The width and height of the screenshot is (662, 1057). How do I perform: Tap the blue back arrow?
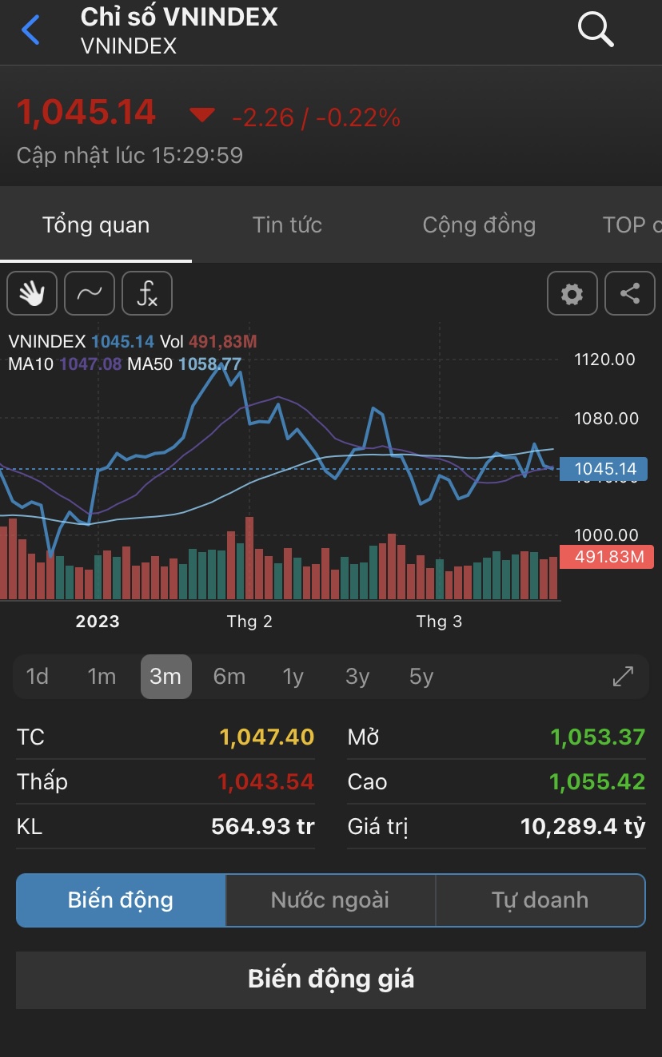[30, 30]
